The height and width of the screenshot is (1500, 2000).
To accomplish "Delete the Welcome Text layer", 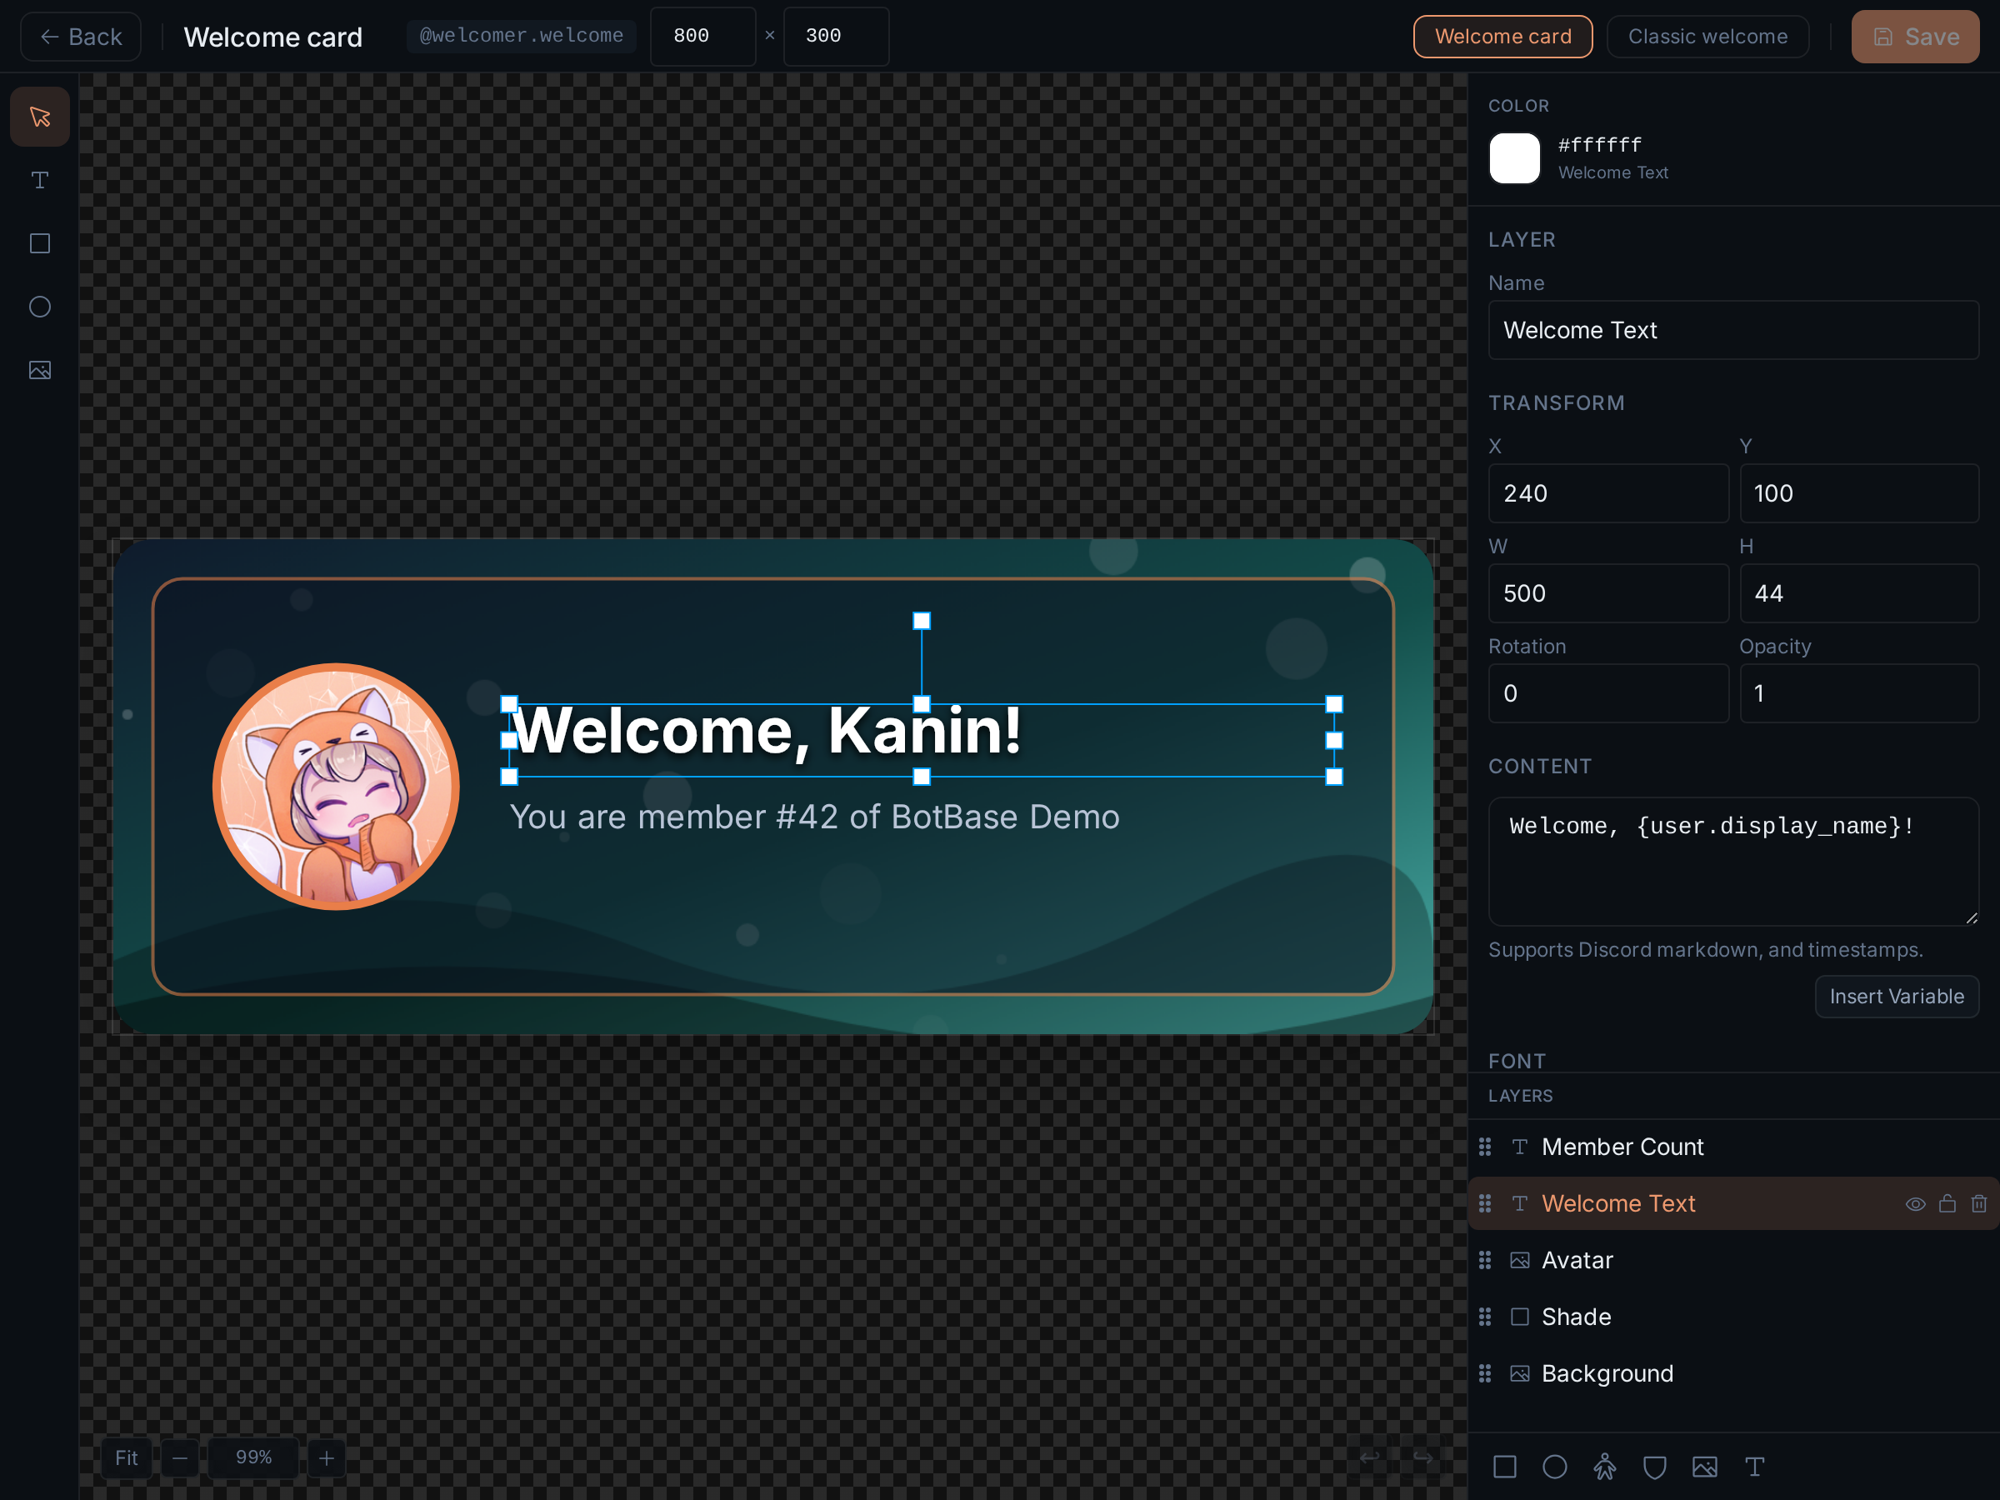I will click(1979, 1203).
